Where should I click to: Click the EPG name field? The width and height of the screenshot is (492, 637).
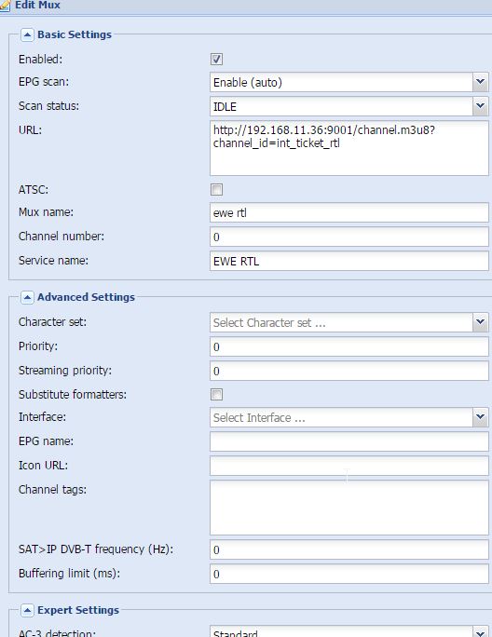pyautogui.click(x=349, y=441)
